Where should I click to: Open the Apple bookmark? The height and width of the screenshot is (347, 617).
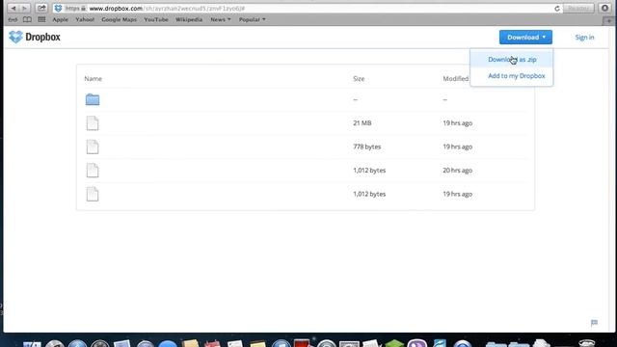[60, 19]
